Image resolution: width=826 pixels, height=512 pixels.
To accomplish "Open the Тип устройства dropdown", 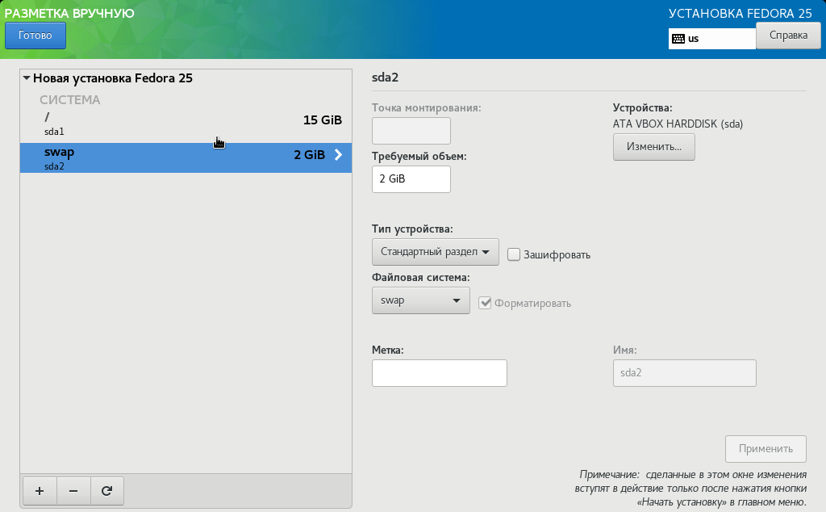I will [435, 252].
